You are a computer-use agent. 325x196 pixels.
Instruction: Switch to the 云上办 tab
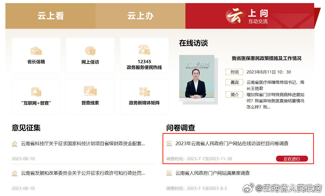140,16
